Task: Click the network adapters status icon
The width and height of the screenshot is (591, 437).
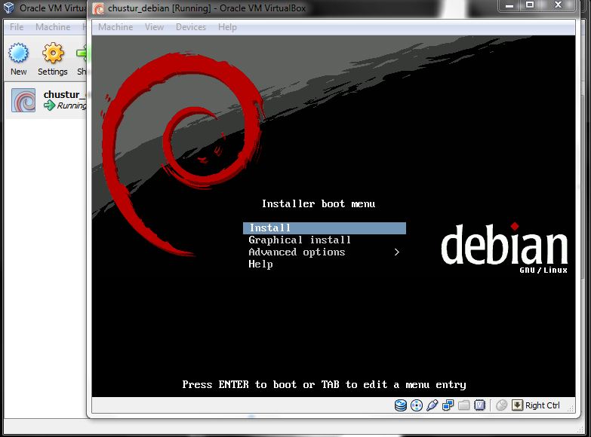Action: 448,405
